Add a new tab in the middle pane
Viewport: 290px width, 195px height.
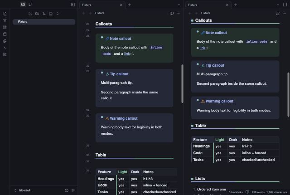pyautogui.click(x=130, y=5)
